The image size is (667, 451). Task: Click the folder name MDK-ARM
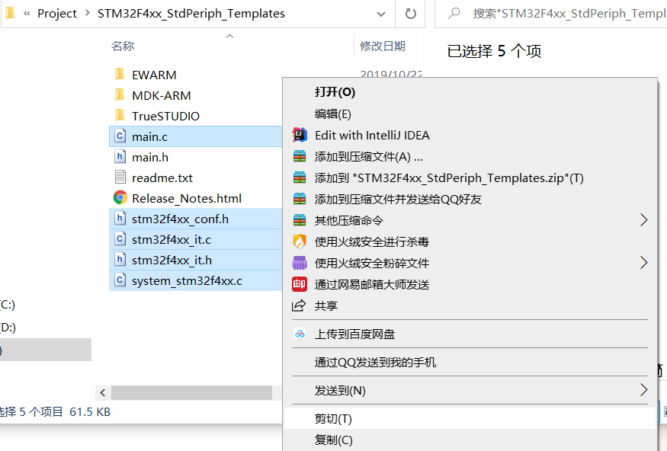coord(161,96)
